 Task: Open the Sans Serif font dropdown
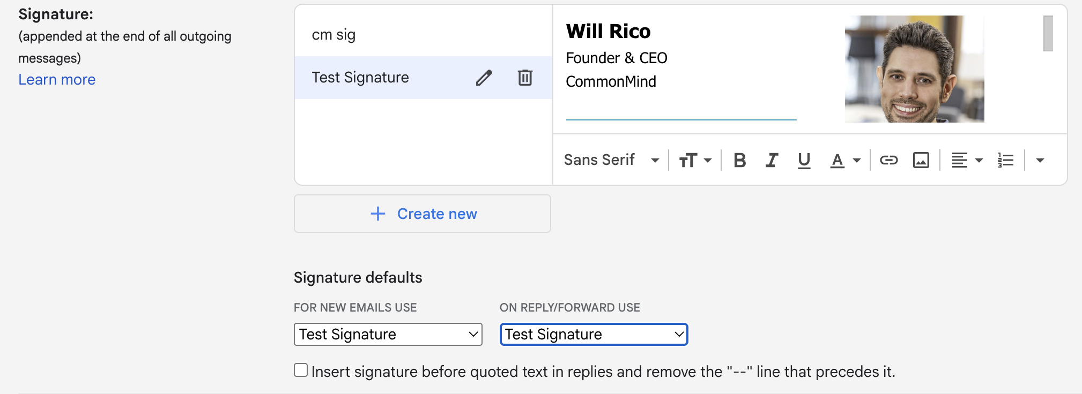coord(611,160)
